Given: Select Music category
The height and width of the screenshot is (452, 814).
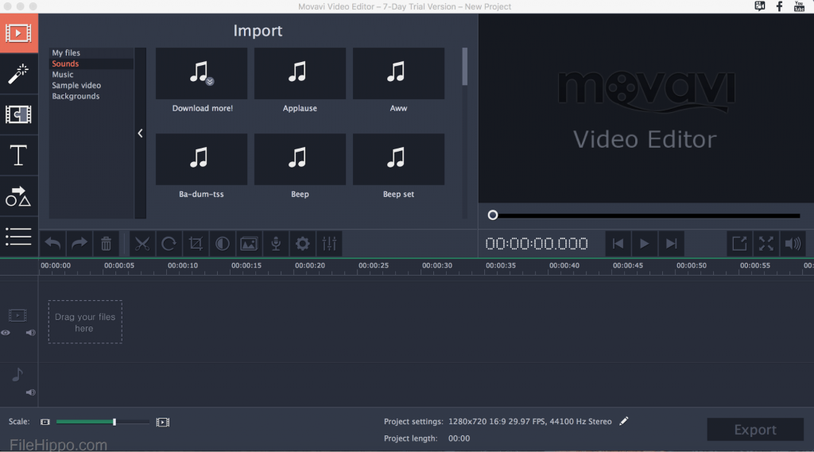Looking at the screenshot, I should point(63,75).
